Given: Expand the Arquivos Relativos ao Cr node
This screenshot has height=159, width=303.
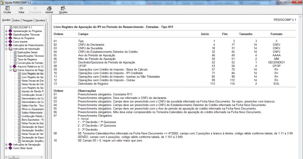Looking at the screenshot, I should tap(11, 67).
